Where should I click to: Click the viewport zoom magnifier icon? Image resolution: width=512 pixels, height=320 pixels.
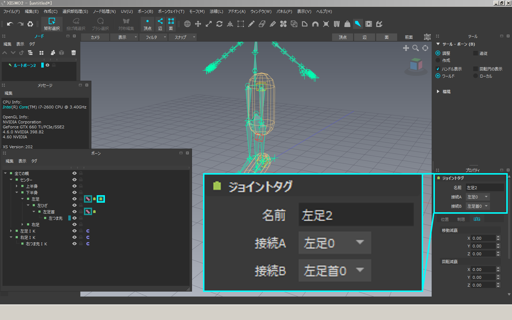point(415,48)
